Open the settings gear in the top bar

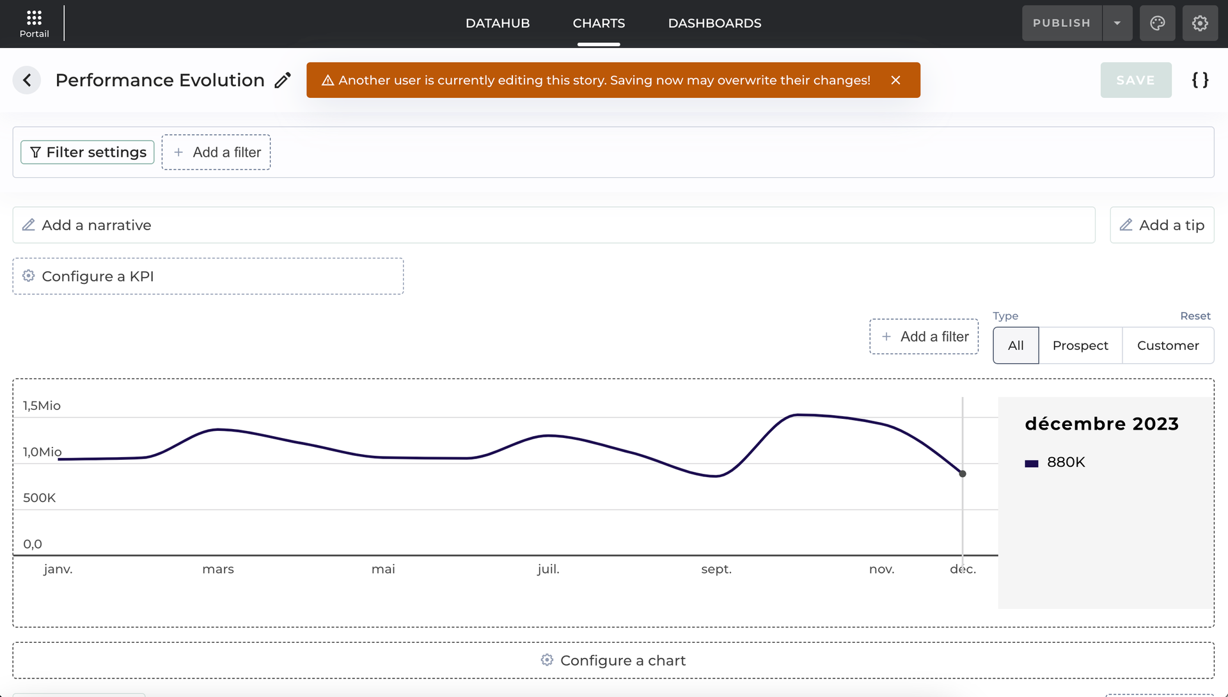[1200, 24]
